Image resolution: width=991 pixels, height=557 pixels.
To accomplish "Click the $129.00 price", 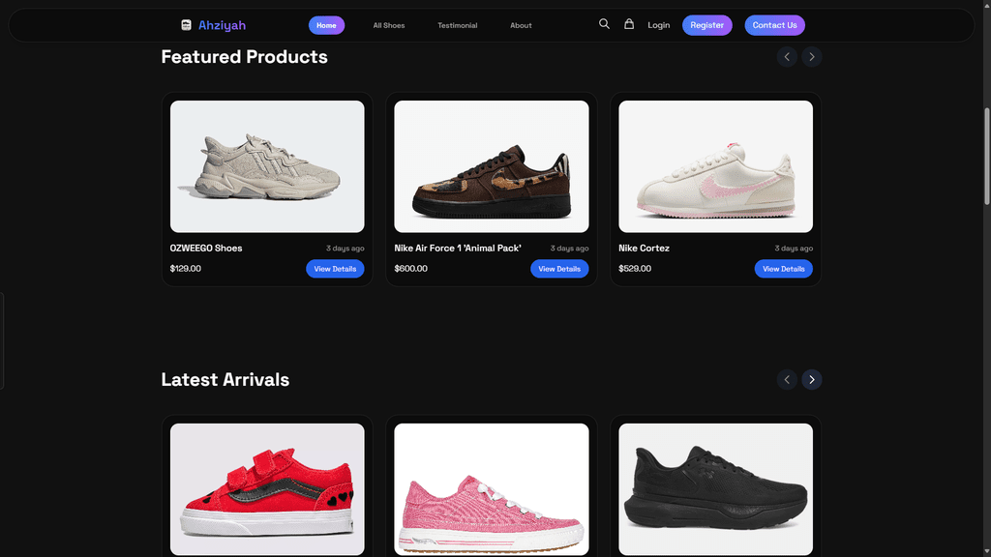I will [185, 269].
